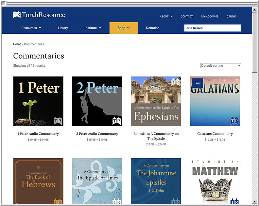Go to the Library page
Image resolution: width=259 pixels, height=206 pixels.
[x=63, y=28]
